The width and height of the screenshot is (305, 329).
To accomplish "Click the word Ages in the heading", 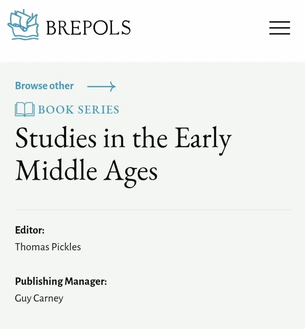I will (x=130, y=173).
